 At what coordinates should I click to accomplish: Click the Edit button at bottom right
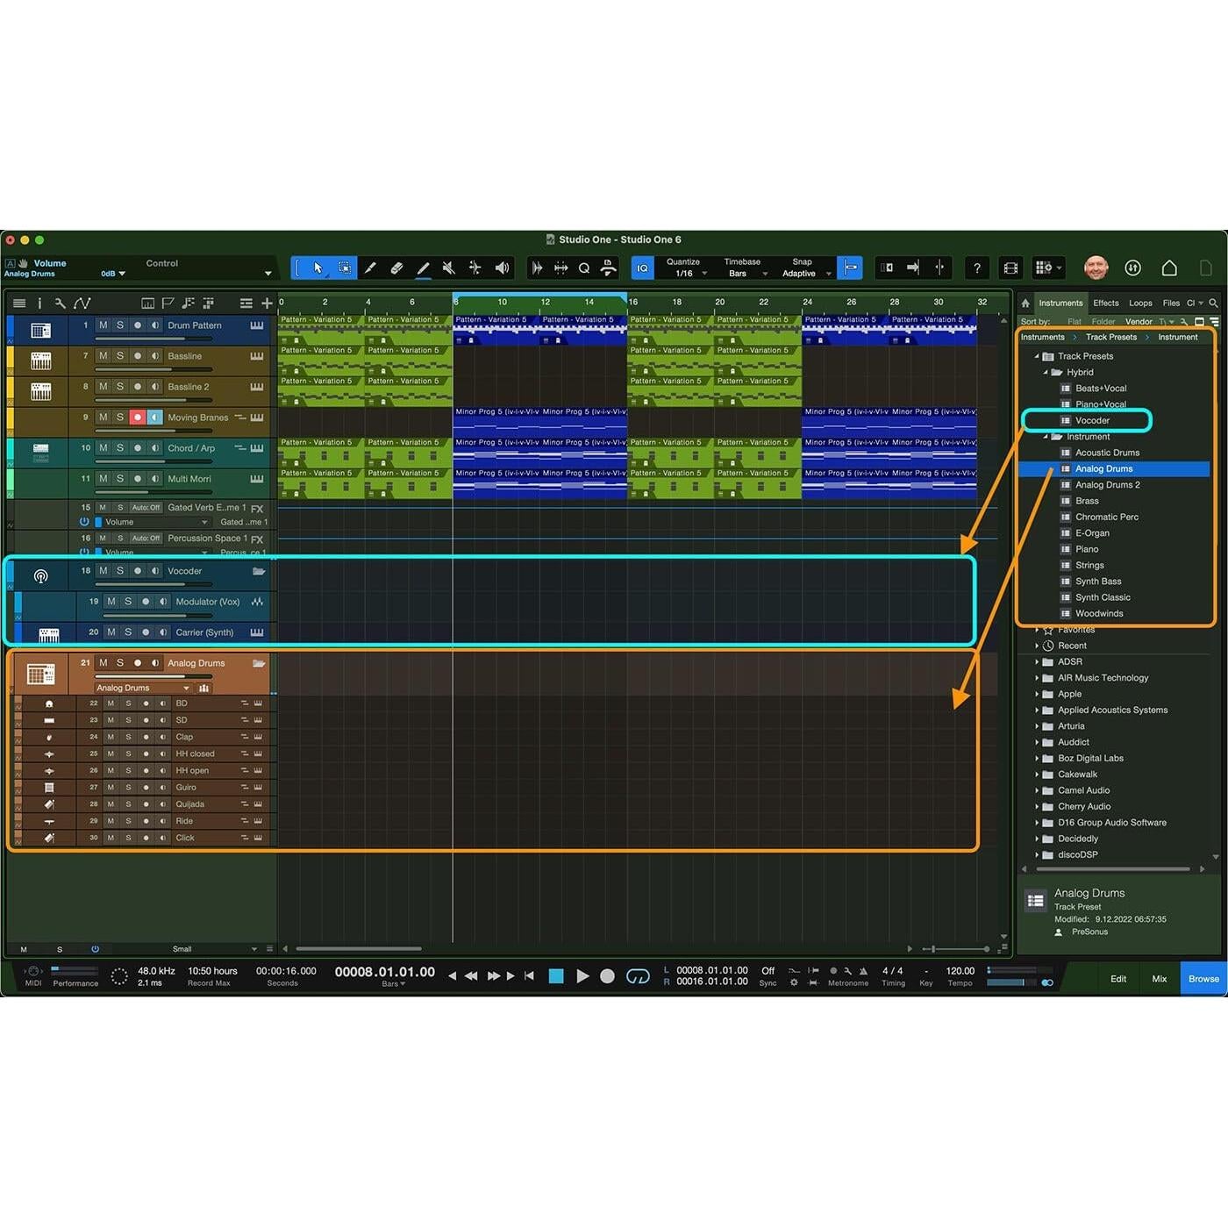1117,978
